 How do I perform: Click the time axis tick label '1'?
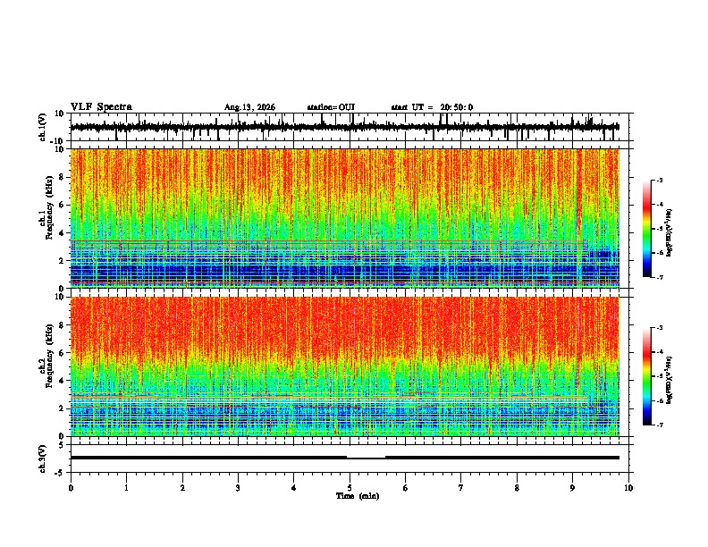point(126,488)
